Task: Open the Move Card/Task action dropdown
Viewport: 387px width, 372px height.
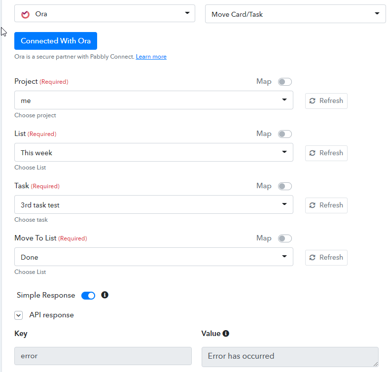Action: coord(295,14)
